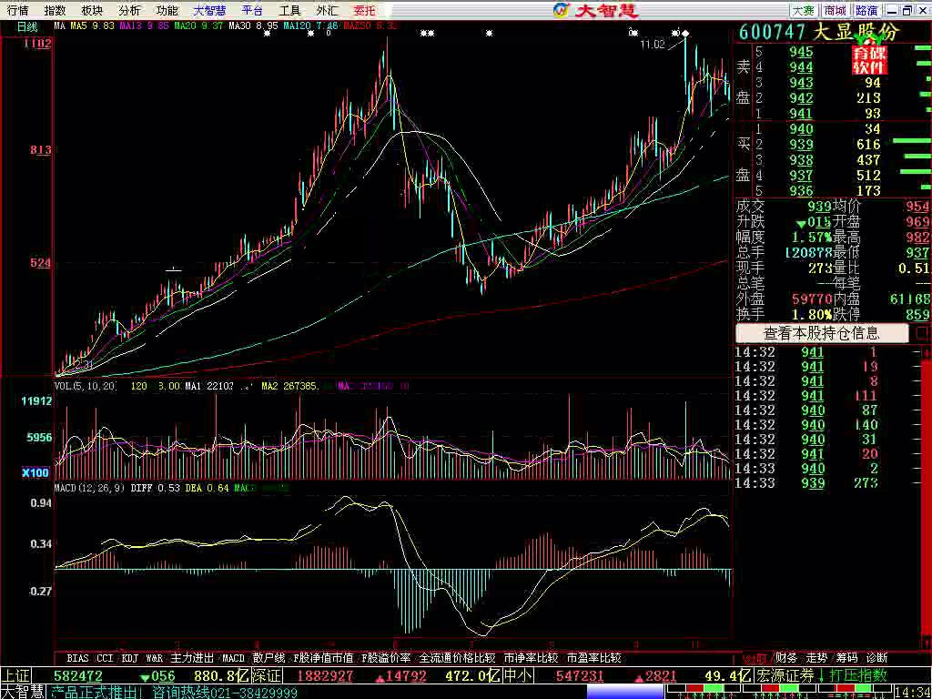Switch to the KDJ indicator tab
Viewport: 932px width, 699px height.
coord(129,658)
